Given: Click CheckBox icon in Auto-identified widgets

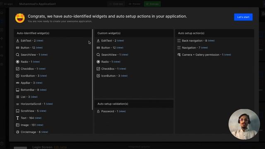Looking at the screenshot, I should [17, 69].
